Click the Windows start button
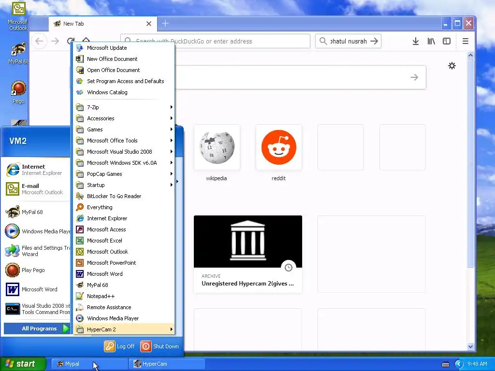 point(23,364)
